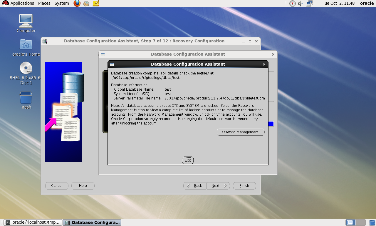Open the volume control in the top panel
The height and width of the screenshot is (226, 376).
tap(301, 4)
